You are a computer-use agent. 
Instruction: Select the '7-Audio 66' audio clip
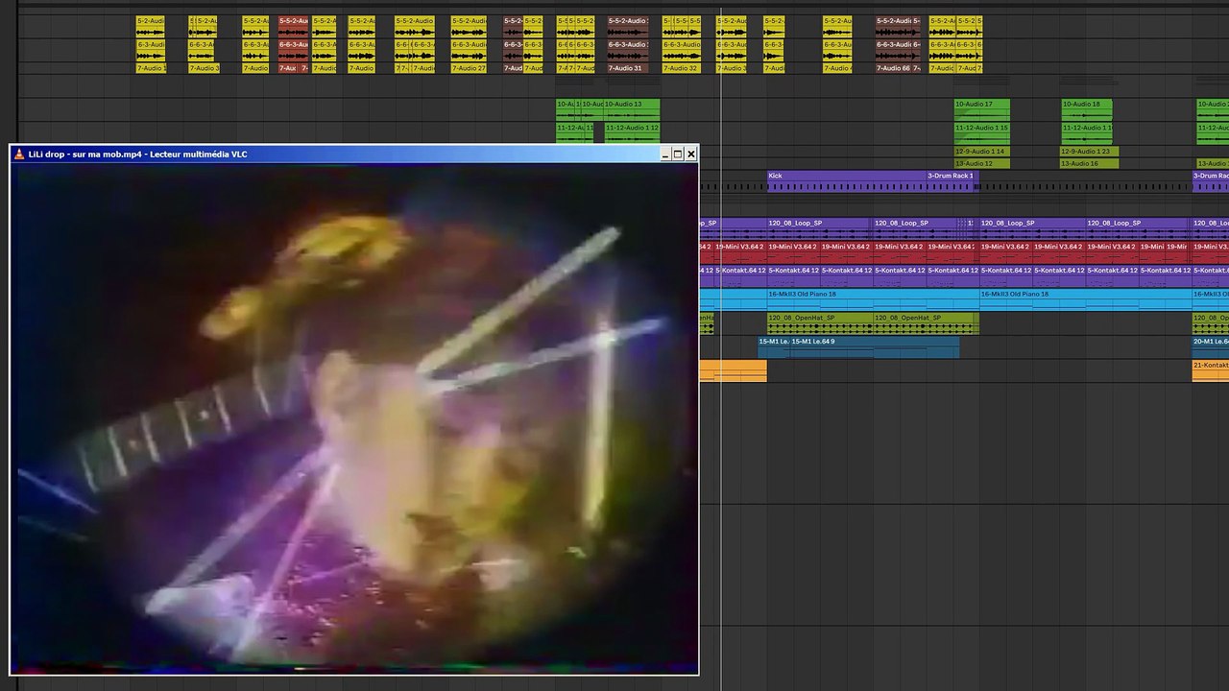(893, 68)
